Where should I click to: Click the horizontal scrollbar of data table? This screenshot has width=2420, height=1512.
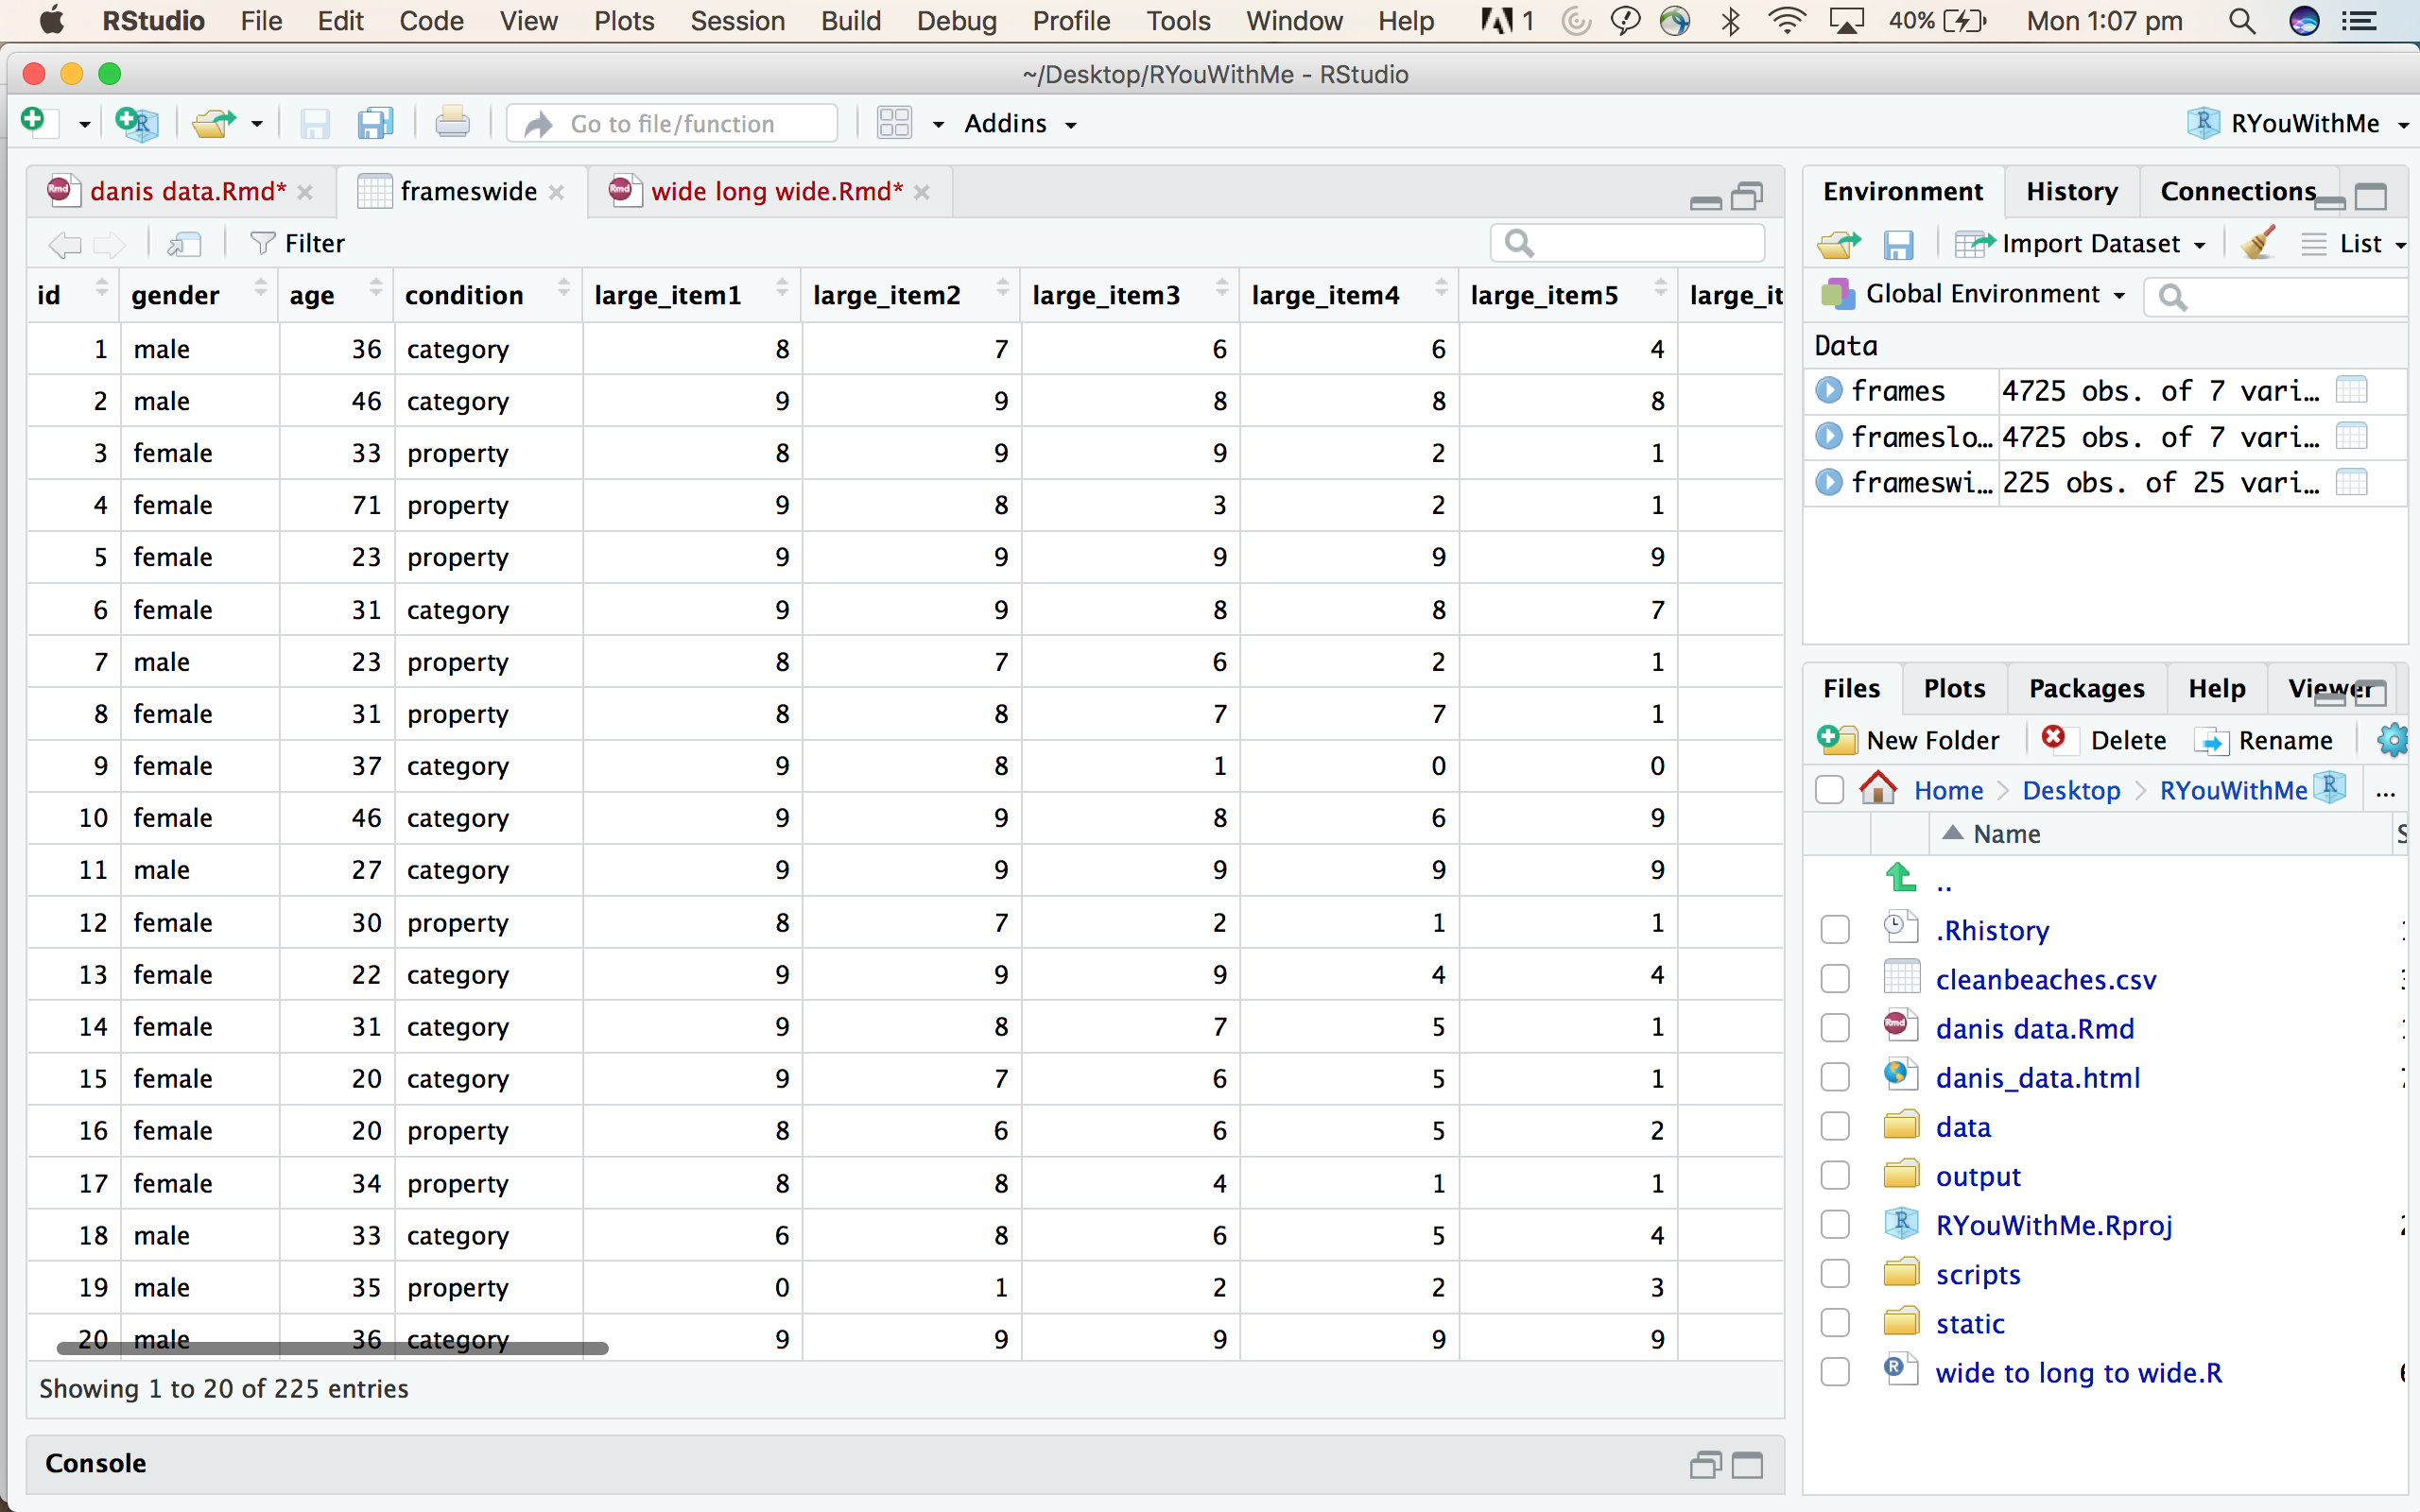tap(332, 1348)
